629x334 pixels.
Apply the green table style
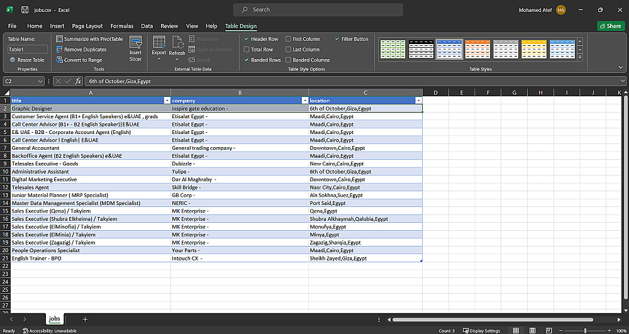392,49
